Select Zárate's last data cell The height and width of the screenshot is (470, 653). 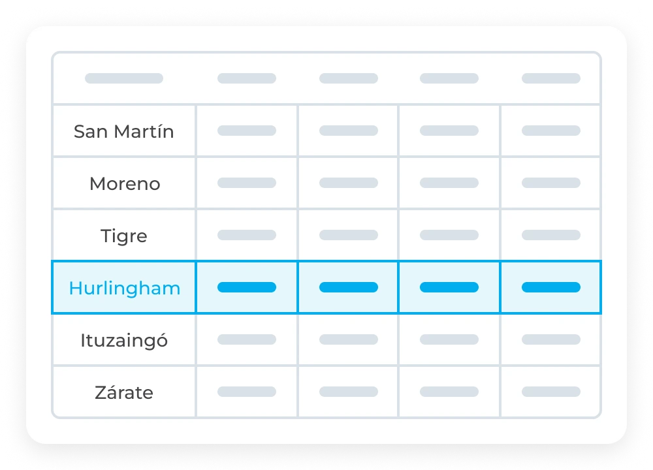click(550, 392)
